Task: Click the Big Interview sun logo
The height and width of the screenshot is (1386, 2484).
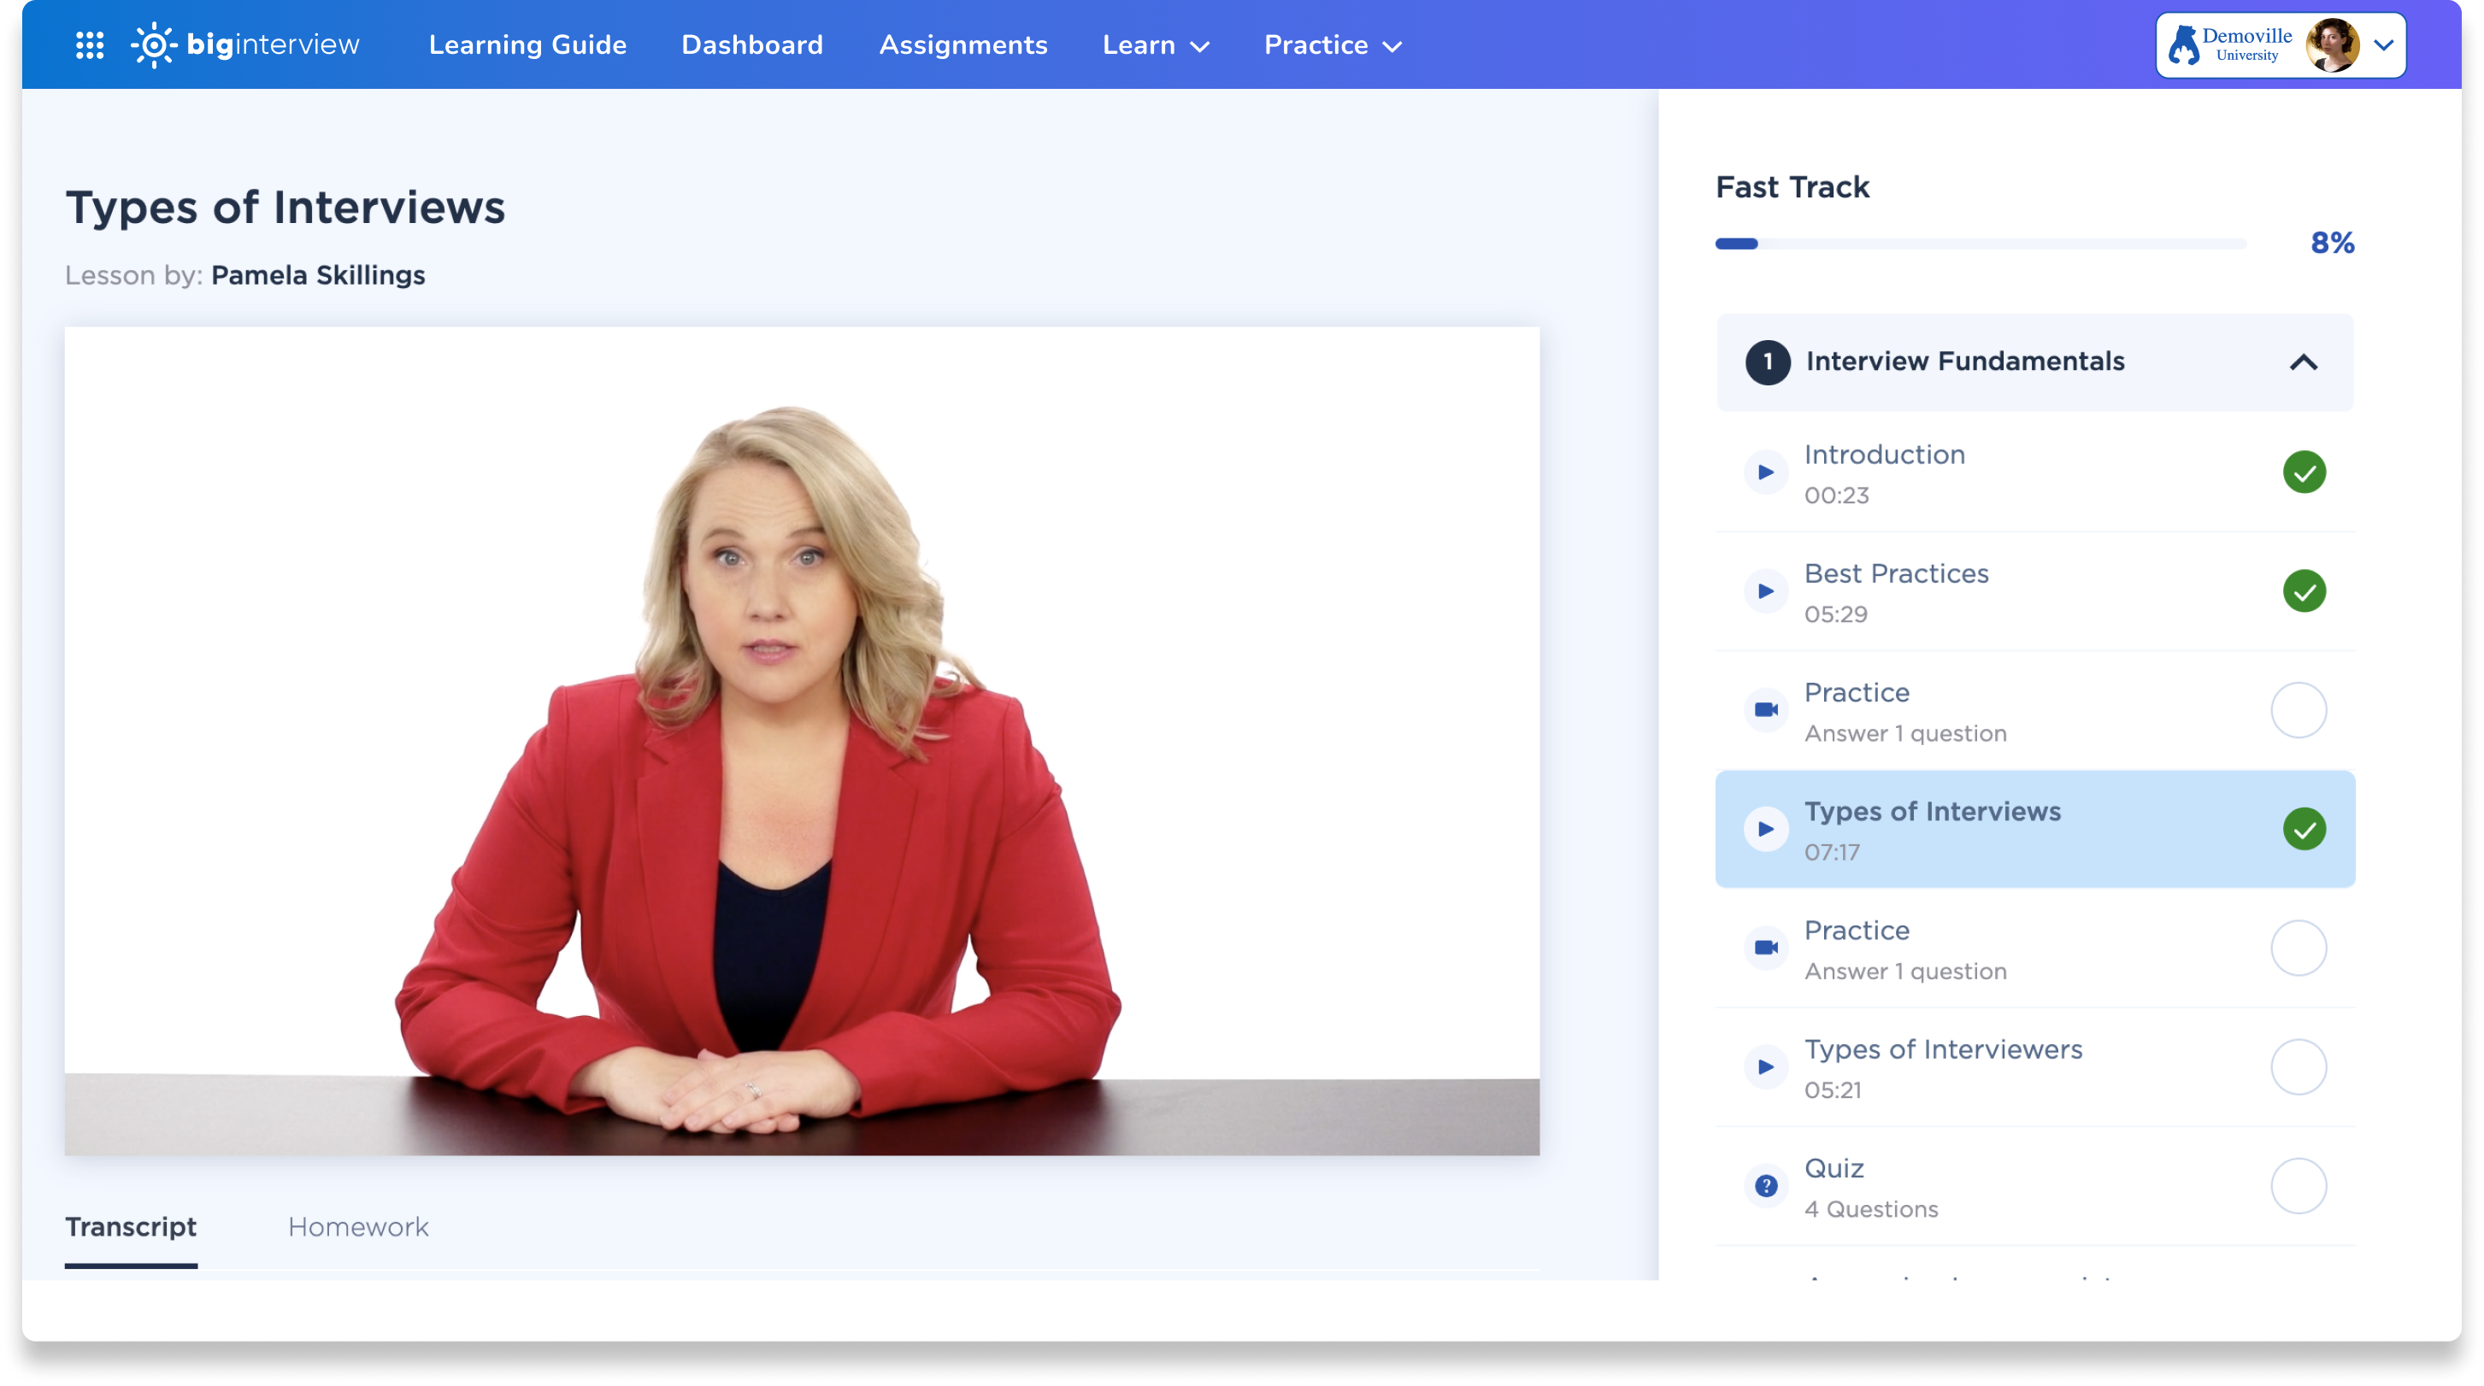Action: click(152, 44)
